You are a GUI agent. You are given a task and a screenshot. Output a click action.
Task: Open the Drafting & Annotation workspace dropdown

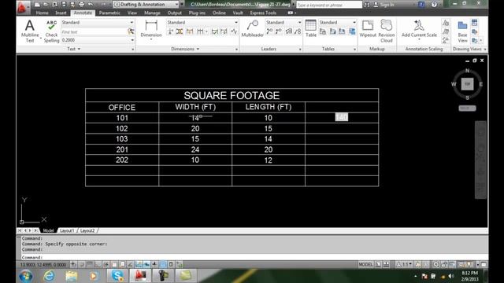pyautogui.click(x=146, y=4)
